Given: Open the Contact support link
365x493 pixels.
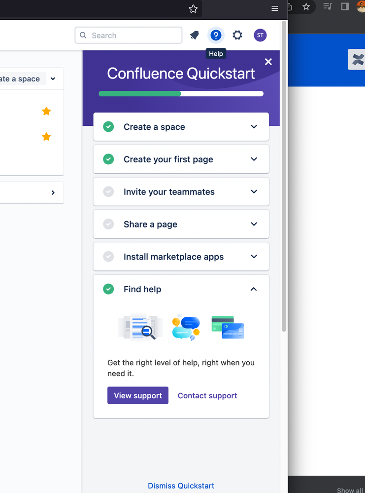Looking at the screenshot, I should click(207, 395).
